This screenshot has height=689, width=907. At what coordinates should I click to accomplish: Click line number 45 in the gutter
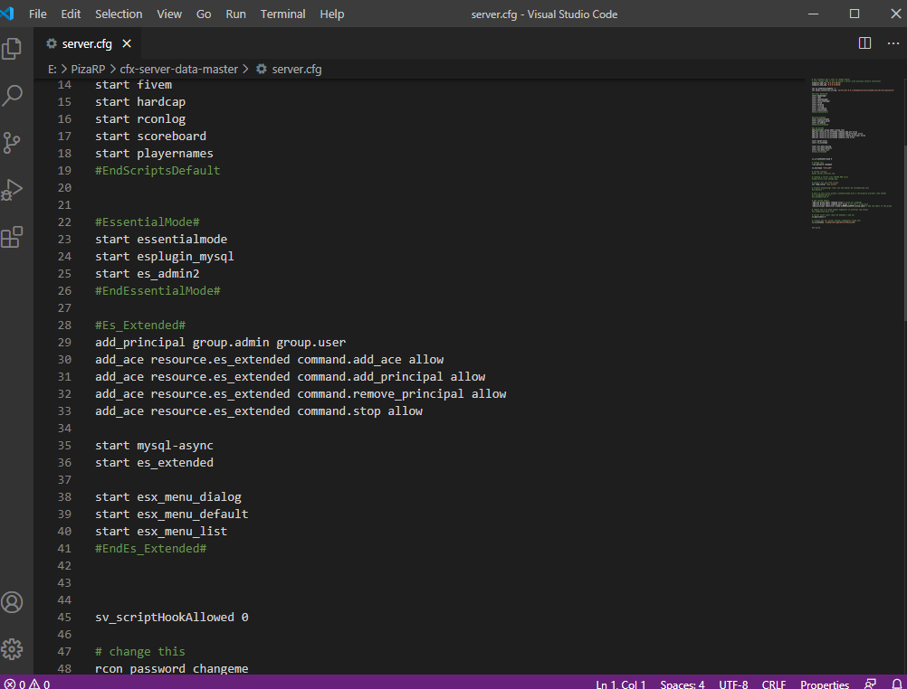tap(65, 618)
